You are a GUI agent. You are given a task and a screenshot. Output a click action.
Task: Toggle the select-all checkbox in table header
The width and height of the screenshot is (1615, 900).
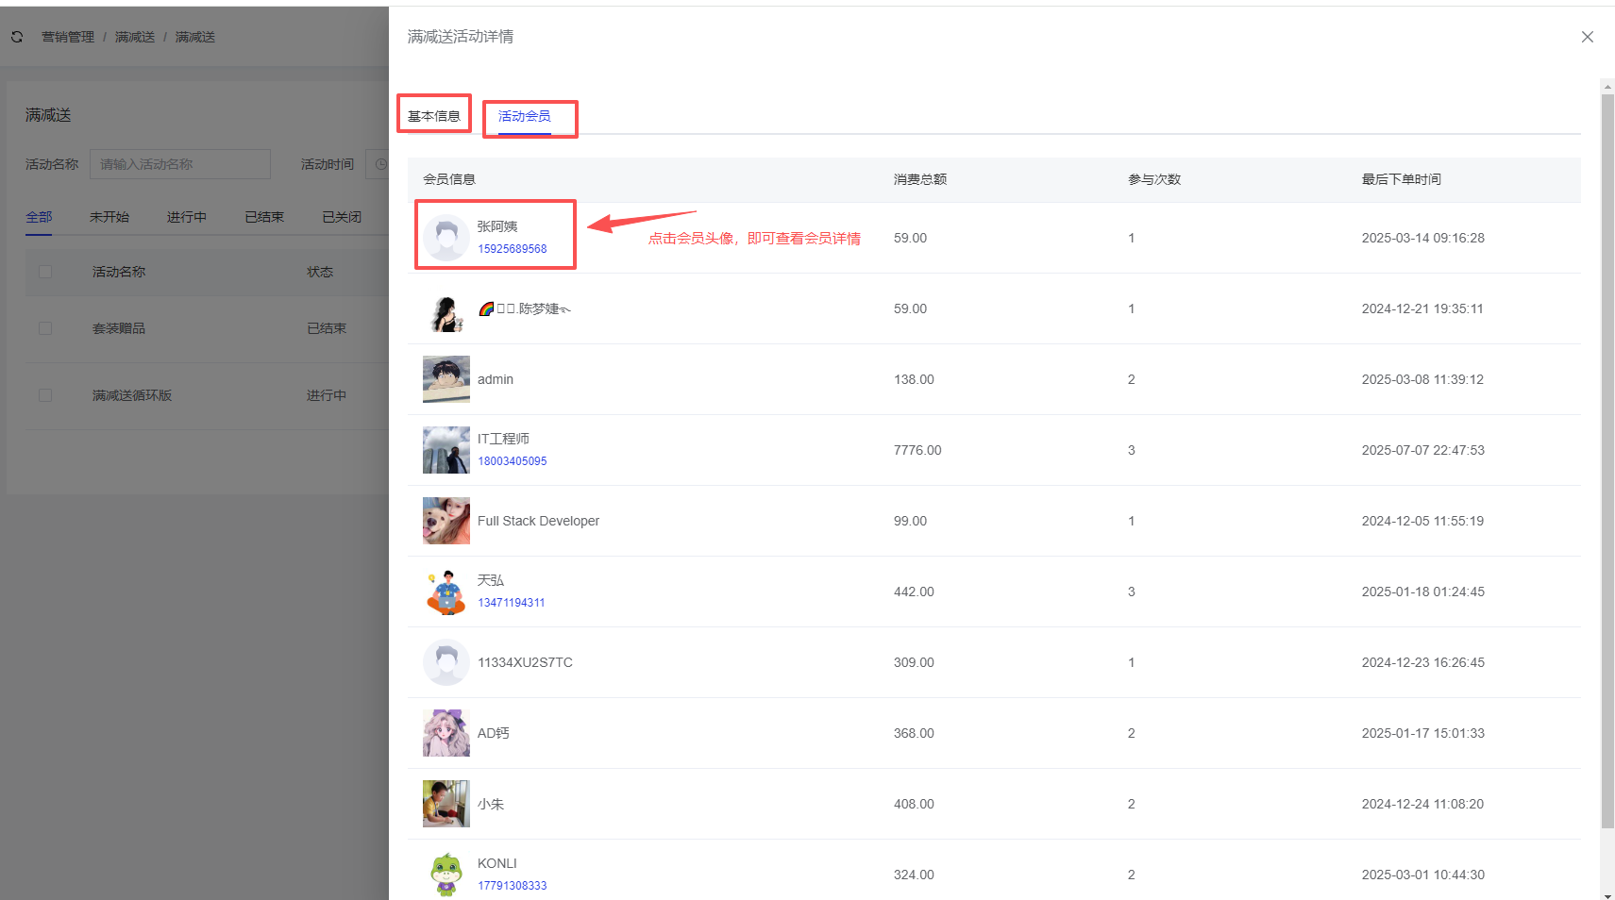tap(45, 272)
